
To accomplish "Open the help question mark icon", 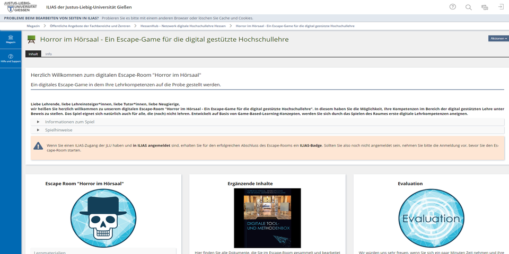I will (x=452, y=7).
